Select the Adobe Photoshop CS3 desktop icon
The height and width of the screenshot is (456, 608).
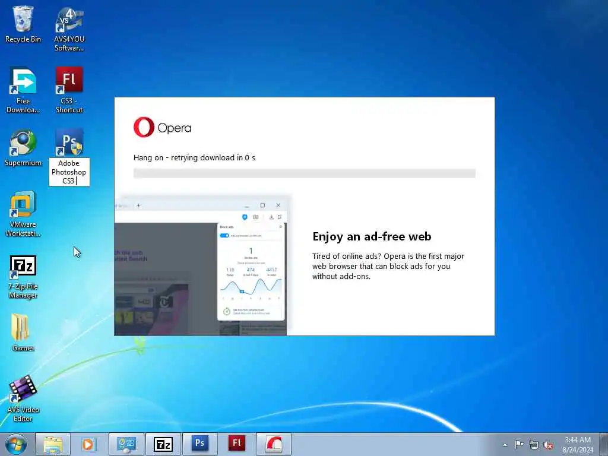click(x=69, y=142)
